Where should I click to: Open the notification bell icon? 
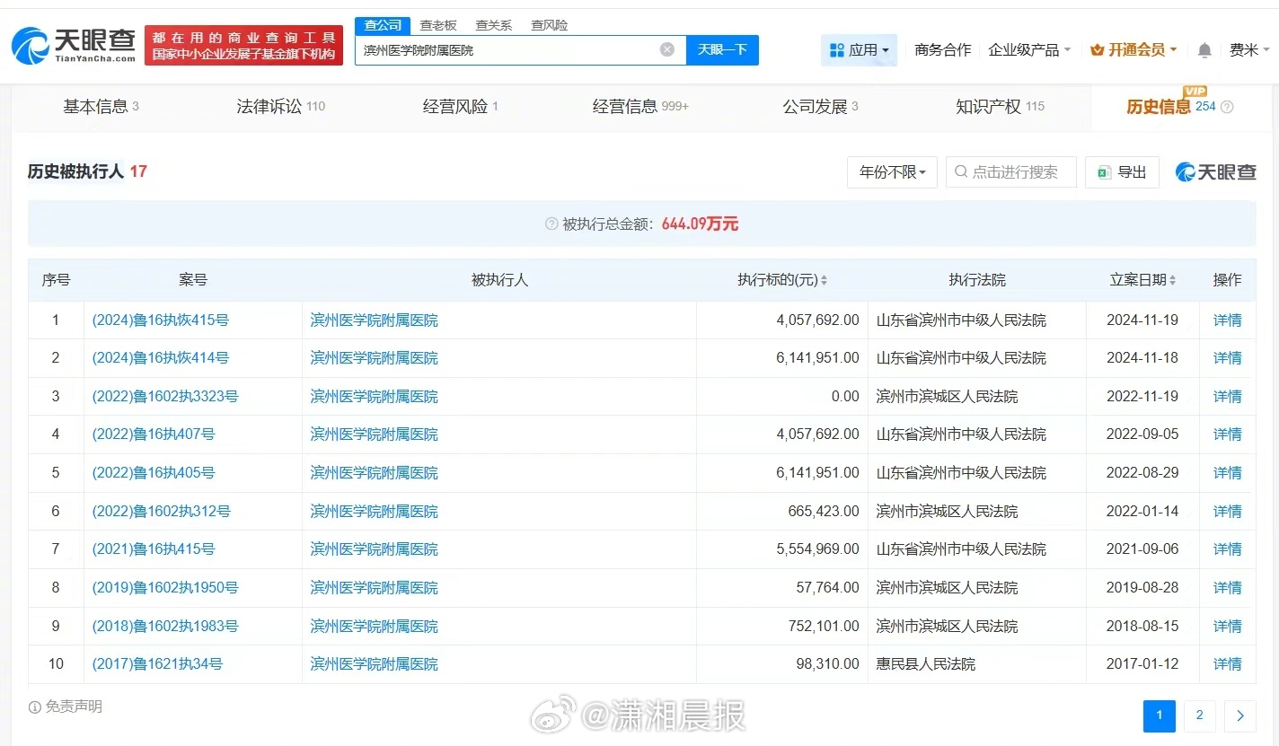(1204, 50)
